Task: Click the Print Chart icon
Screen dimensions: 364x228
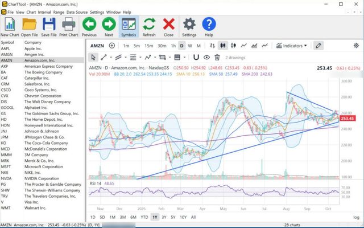Action: tap(68, 27)
